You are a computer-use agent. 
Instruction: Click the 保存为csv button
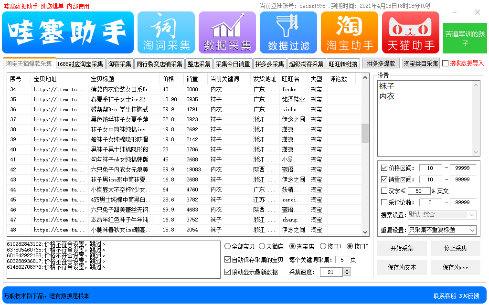click(x=455, y=267)
